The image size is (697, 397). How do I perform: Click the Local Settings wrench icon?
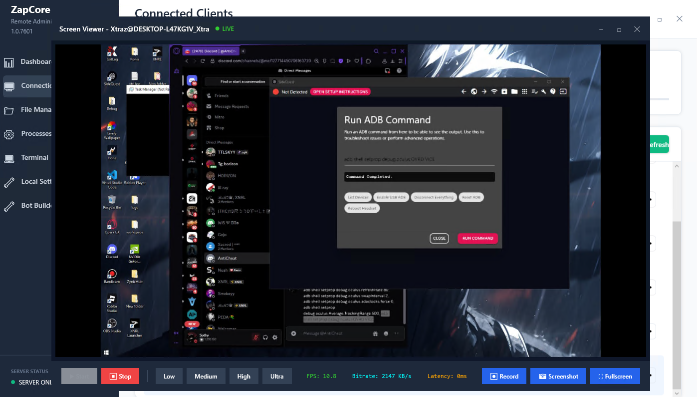(x=9, y=182)
